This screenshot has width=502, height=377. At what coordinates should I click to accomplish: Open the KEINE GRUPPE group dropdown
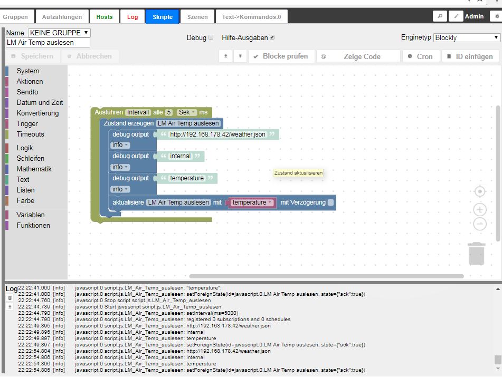point(59,33)
